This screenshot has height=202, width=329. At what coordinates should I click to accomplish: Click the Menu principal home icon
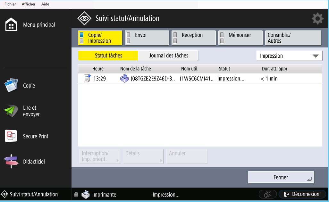click(11, 25)
